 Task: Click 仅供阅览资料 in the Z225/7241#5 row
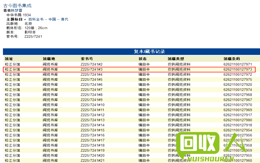point(179,80)
